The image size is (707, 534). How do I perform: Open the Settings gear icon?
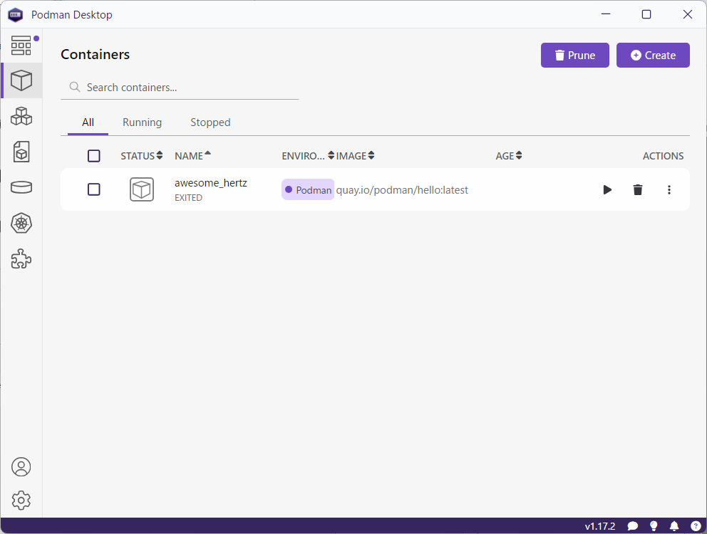(x=21, y=501)
